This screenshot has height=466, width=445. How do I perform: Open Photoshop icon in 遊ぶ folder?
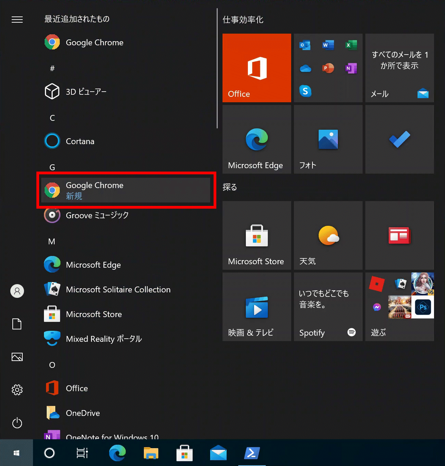tap(423, 307)
